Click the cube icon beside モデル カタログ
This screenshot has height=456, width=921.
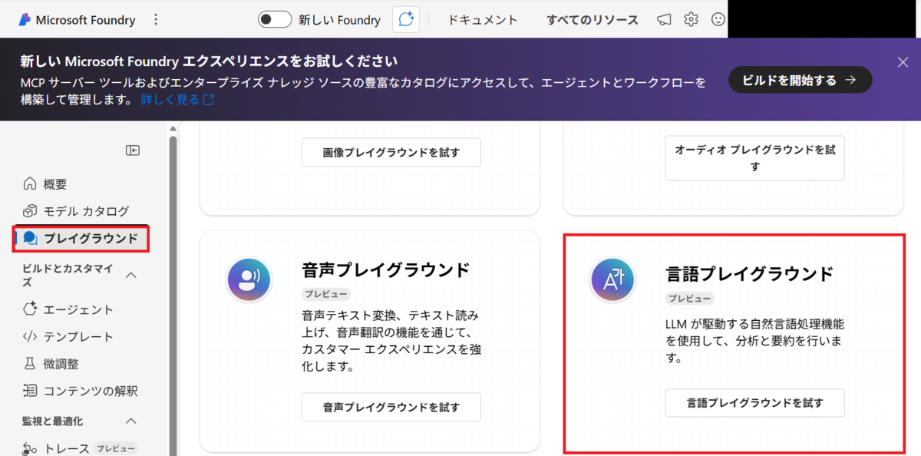[x=30, y=211]
